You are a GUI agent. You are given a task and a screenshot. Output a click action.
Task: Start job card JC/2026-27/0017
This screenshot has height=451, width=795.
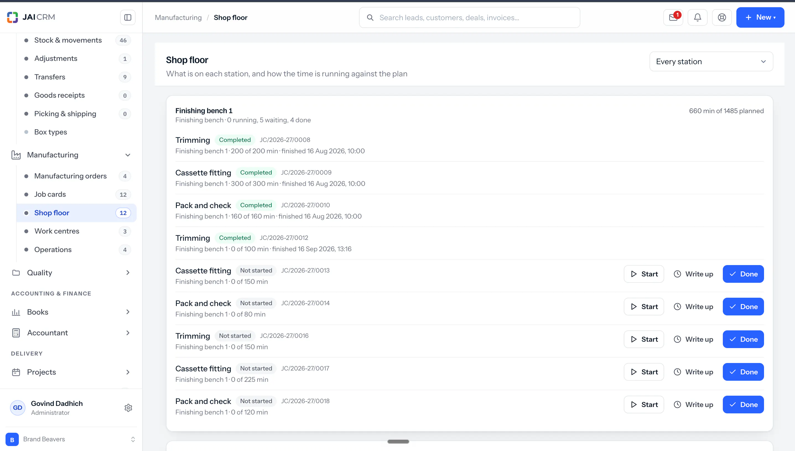tap(644, 372)
